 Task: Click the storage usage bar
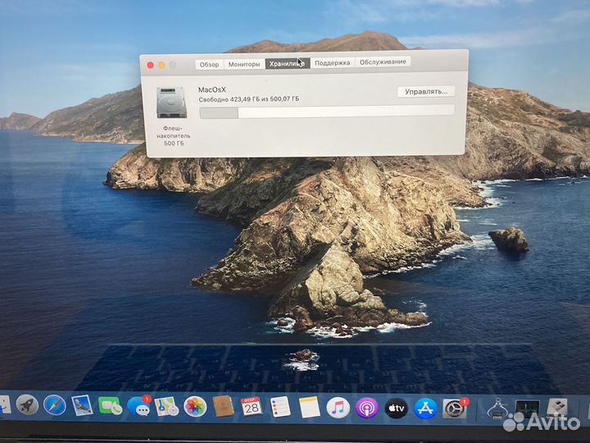point(327,112)
